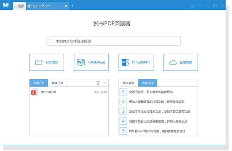
Task: Click the 在线转换 cloud button
Action: pyautogui.click(x=181, y=62)
